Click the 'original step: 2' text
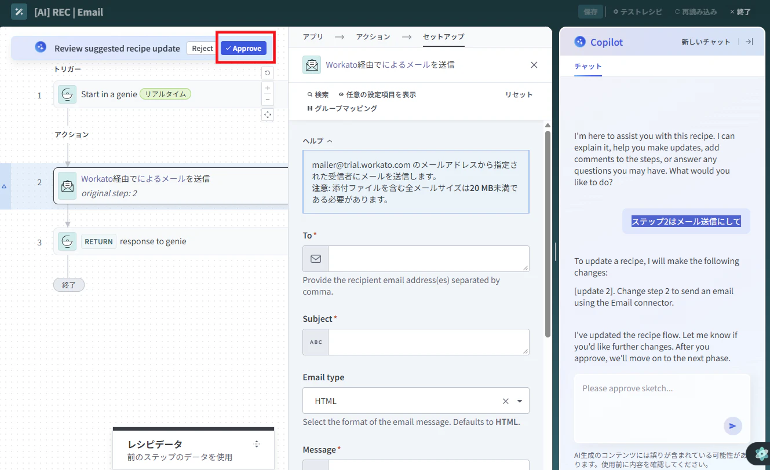Viewport: 770px width, 470px height. 109,193
